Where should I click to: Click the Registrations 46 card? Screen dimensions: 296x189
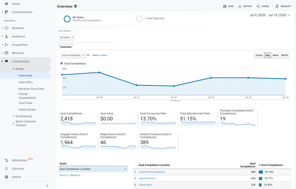(118, 141)
